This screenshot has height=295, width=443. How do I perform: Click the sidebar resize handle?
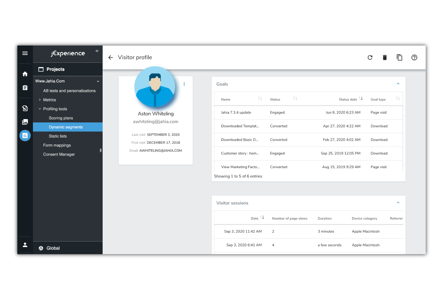tap(101, 150)
